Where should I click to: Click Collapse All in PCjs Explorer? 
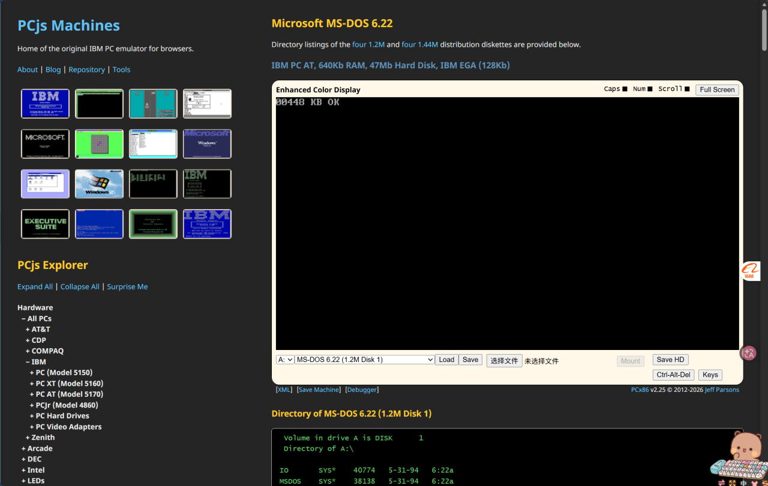(80, 286)
